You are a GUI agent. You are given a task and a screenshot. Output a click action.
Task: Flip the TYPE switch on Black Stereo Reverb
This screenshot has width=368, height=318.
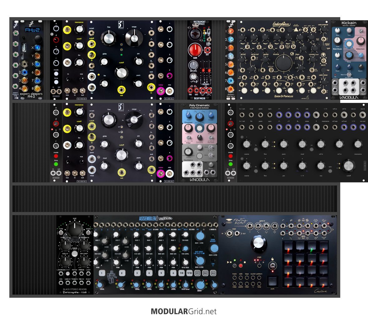tap(61, 232)
